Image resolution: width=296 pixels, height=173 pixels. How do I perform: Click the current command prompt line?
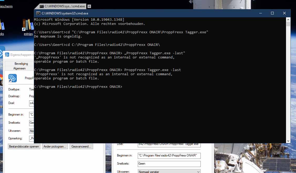(78, 87)
